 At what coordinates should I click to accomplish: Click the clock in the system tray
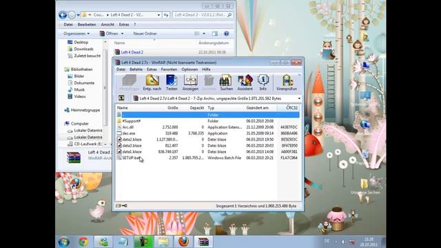pyautogui.click(x=369, y=242)
